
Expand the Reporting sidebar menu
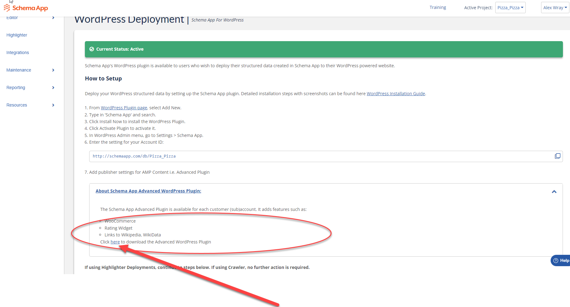[x=53, y=88]
